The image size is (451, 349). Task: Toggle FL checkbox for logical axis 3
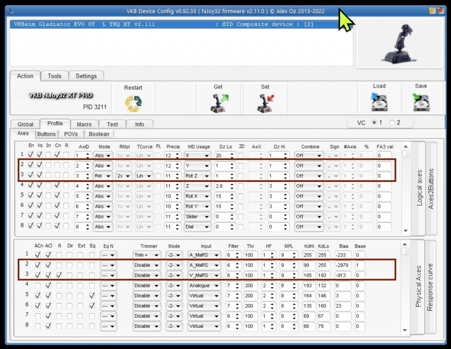pos(158,176)
